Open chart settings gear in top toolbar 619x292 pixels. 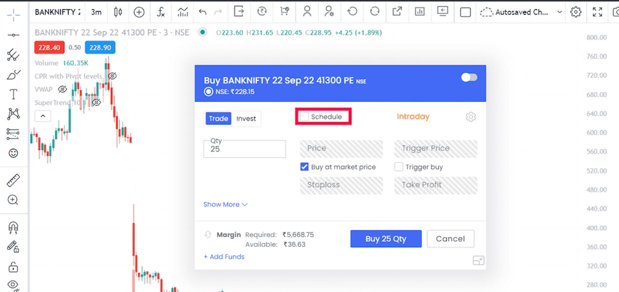tap(576, 12)
